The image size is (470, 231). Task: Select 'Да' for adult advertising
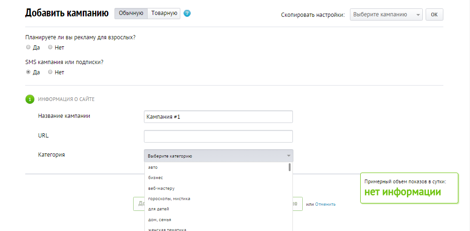coord(28,47)
